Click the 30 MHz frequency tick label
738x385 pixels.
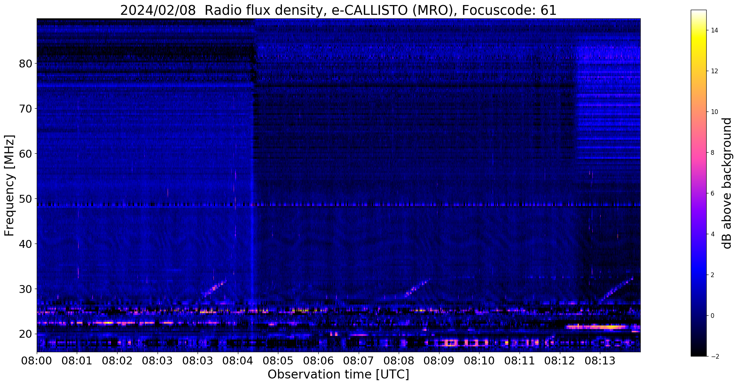[x=26, y=289]
